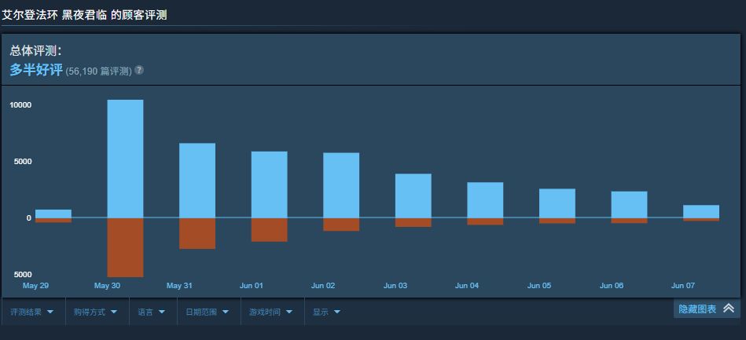
Task: Select the Jun 03 positive blue bar
Action: coord(413,196)
